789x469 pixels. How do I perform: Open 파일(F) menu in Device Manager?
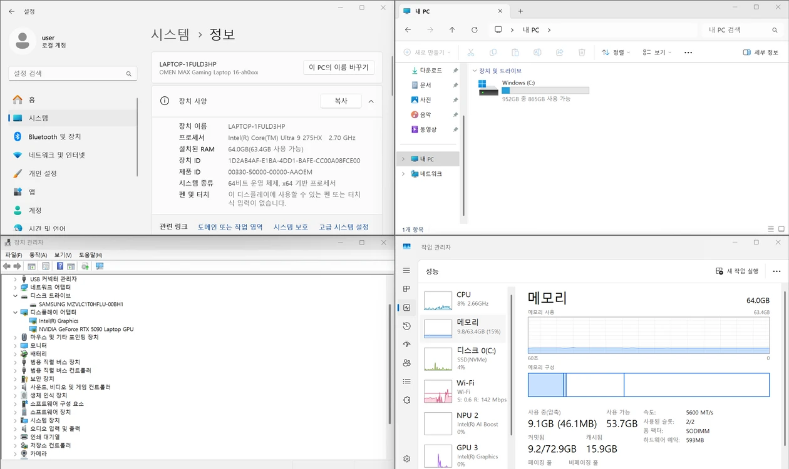[x=14, y=255]
